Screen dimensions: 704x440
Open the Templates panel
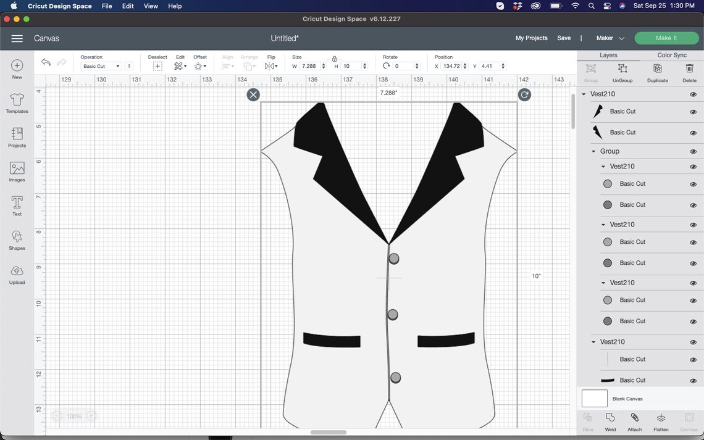[x=17, y=102]
